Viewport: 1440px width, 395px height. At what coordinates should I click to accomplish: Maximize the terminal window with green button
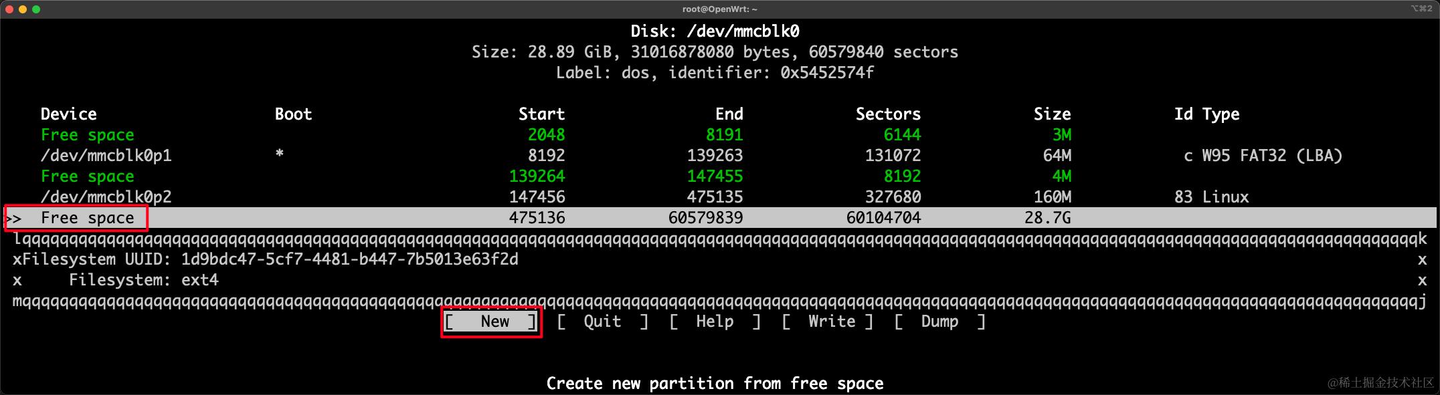(36, 9)
